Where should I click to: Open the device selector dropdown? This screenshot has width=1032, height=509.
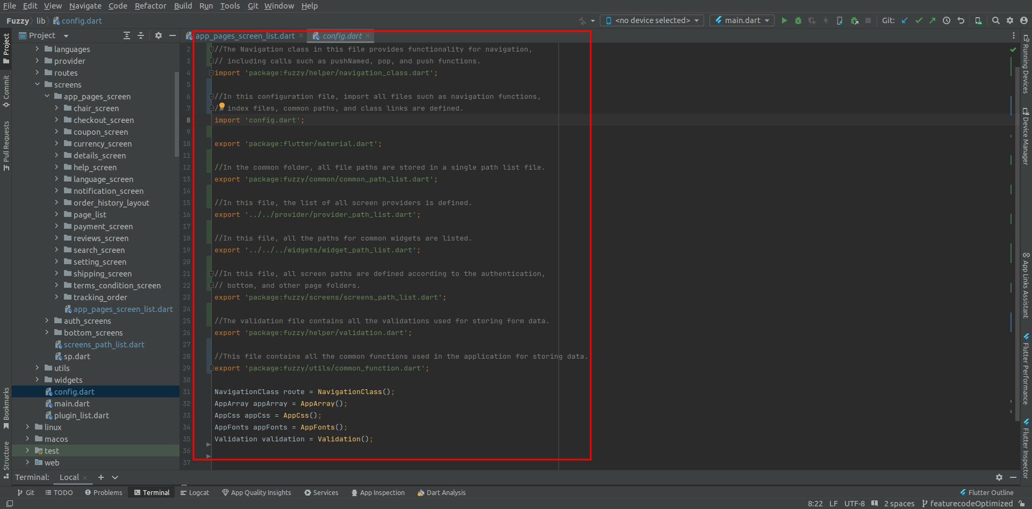[651, 20]
